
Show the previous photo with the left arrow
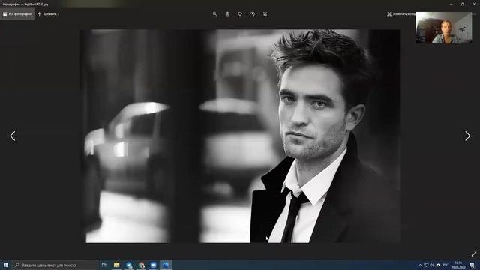[13, 136]
